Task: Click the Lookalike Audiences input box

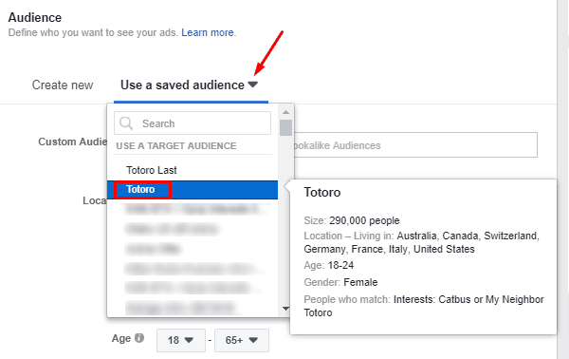Action: (x=415, y=145)
